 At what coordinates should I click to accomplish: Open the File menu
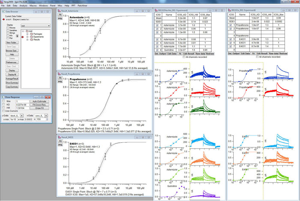[3, 6]
